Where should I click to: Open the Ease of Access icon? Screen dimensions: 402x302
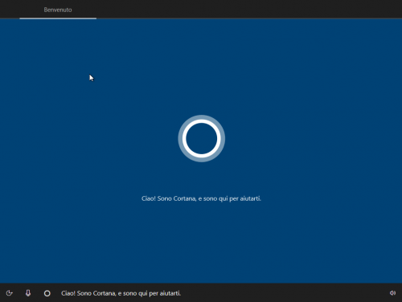9,293
